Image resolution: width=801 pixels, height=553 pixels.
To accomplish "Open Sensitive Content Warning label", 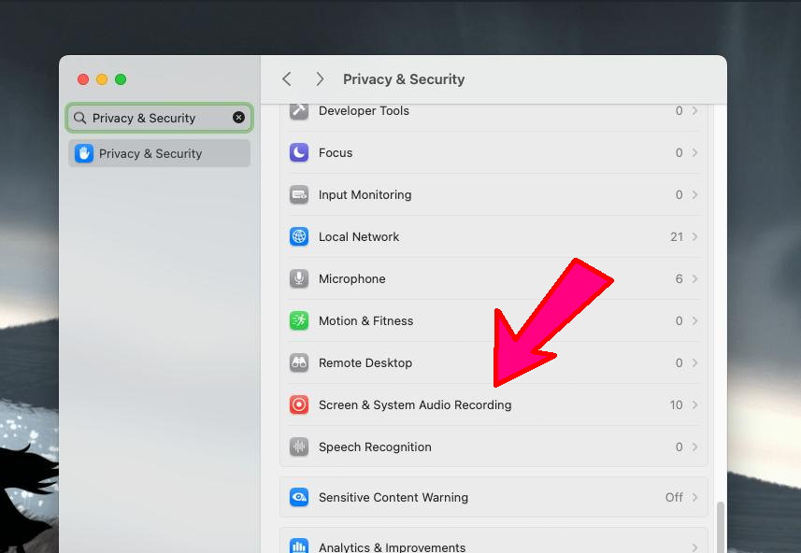I will [393, 497].
